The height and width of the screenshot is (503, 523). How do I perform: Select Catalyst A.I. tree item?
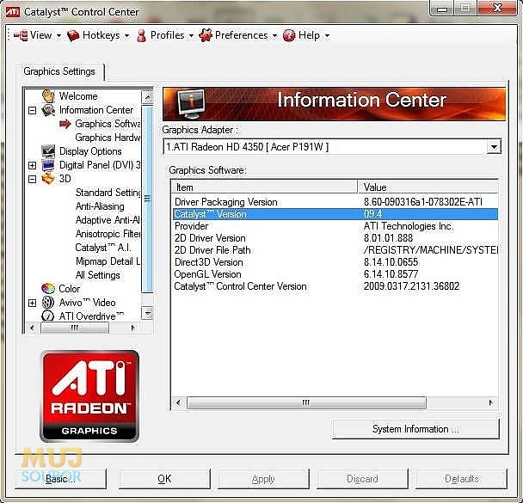coord(103,248)
